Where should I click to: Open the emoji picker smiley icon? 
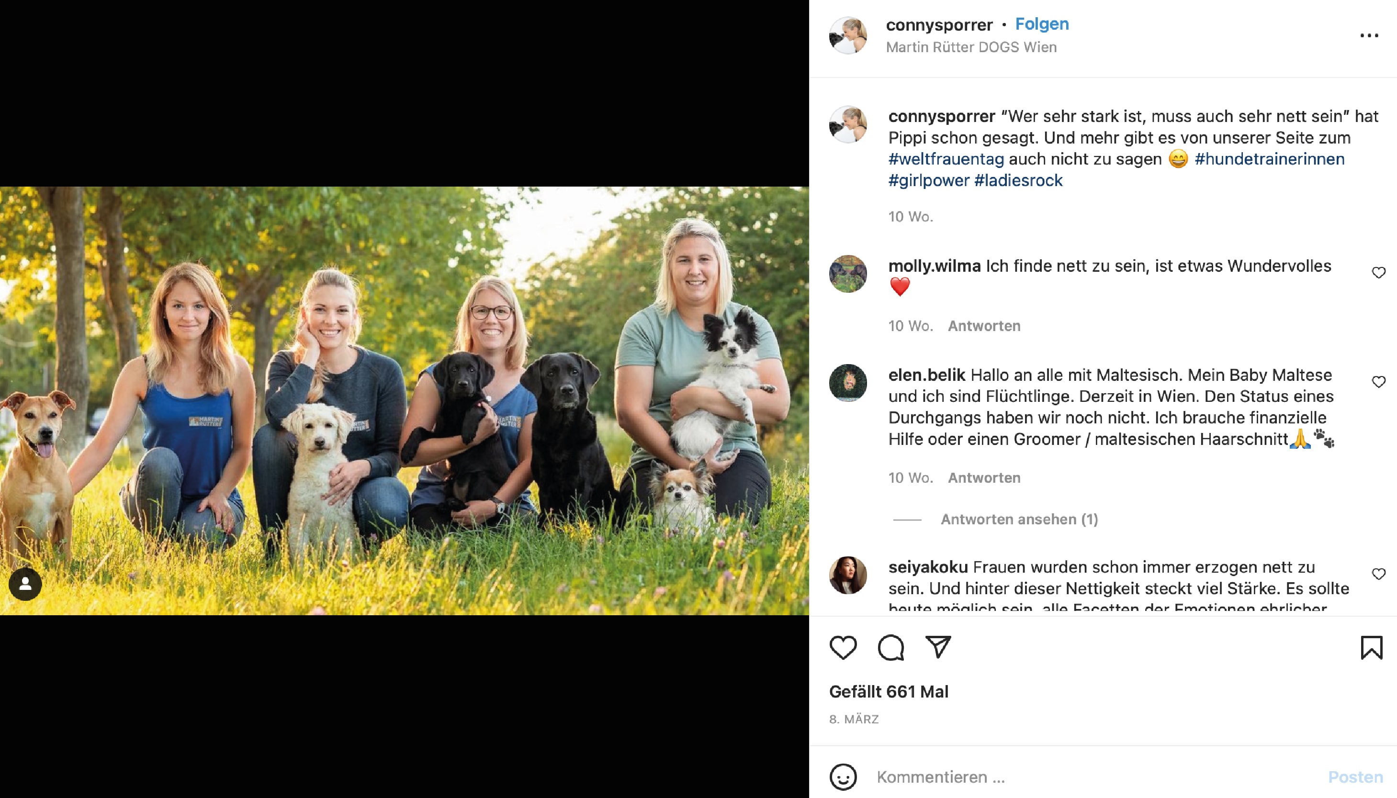coord(843,776)
